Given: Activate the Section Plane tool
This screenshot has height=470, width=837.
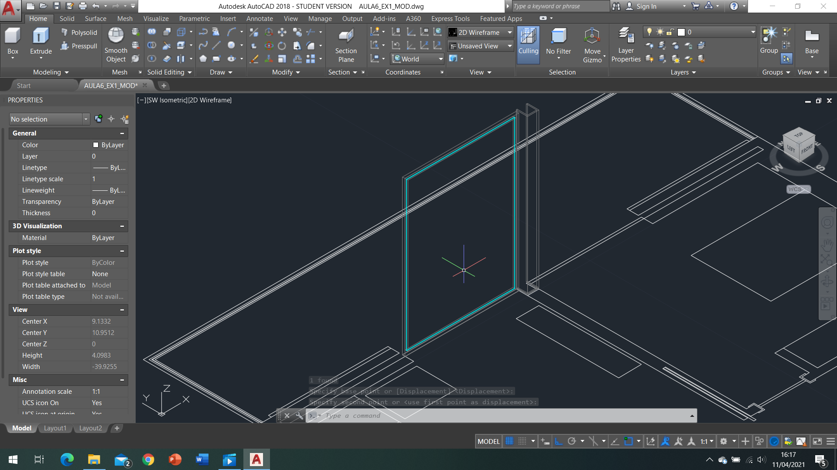Looking at the screenshot, I should (346, 37).
